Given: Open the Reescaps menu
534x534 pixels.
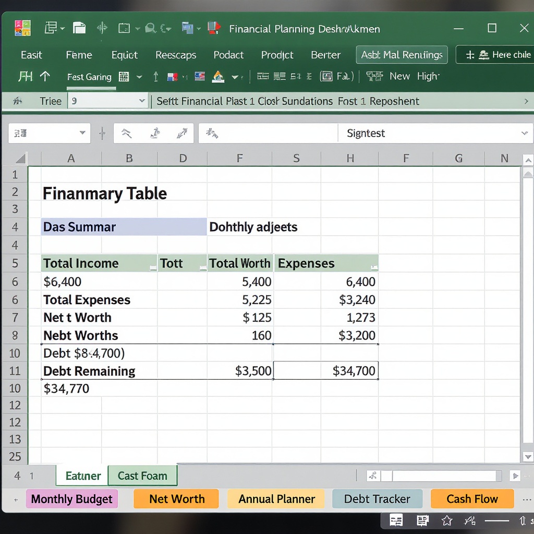Looking at the screenshot, I should click(176, 55).
